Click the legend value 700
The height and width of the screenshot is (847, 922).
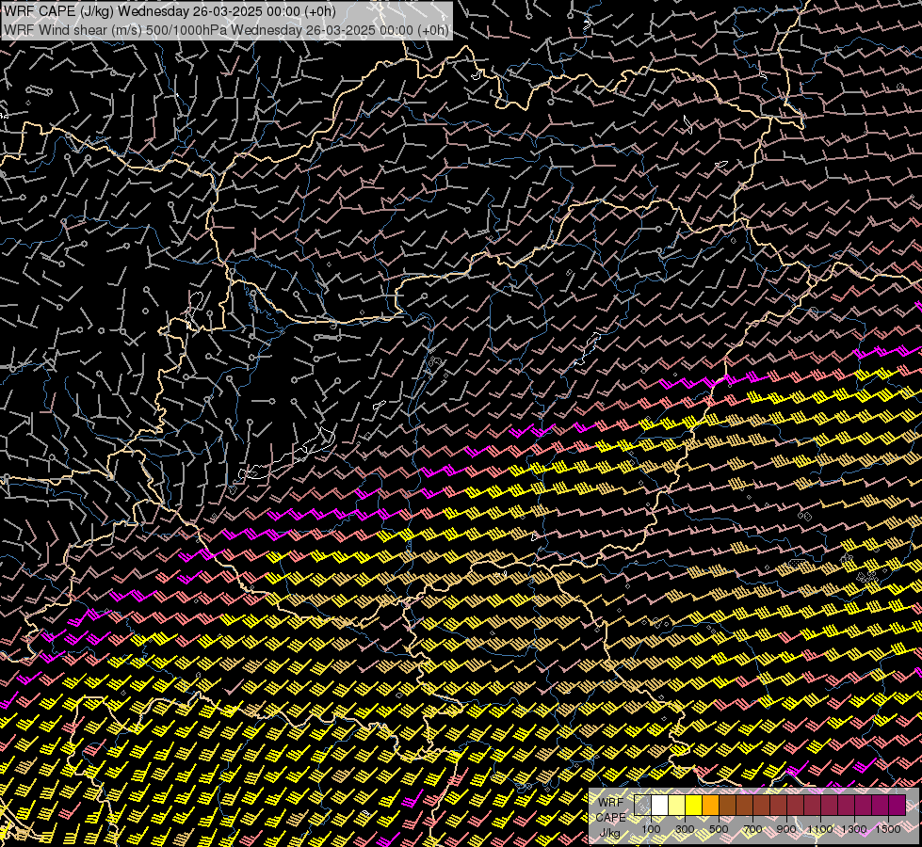click(752, 829)
